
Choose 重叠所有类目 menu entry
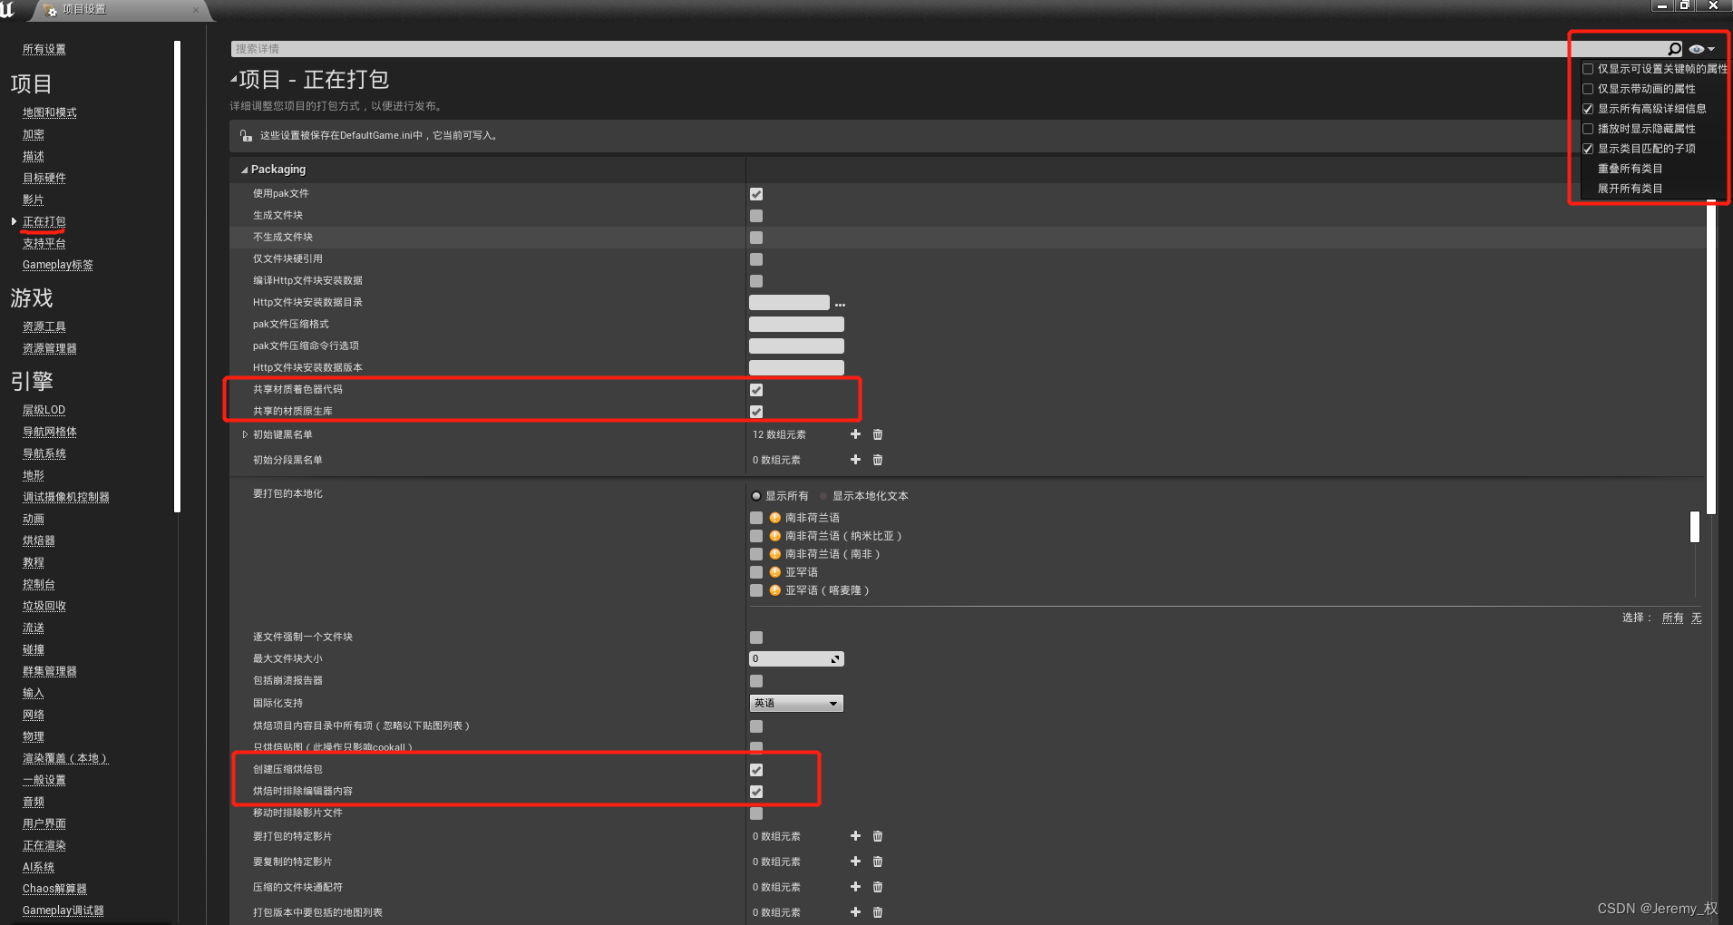1630,169
